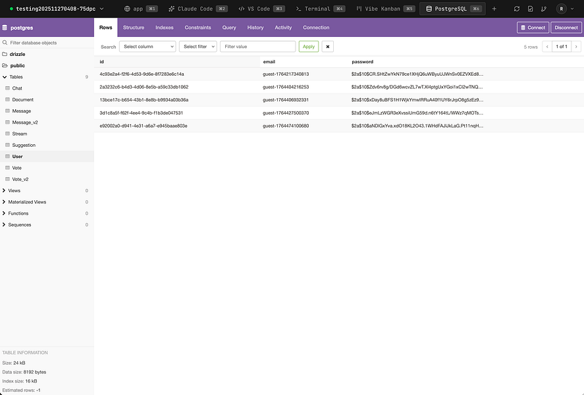
Task: Click the Connect button
Action: 533,28
